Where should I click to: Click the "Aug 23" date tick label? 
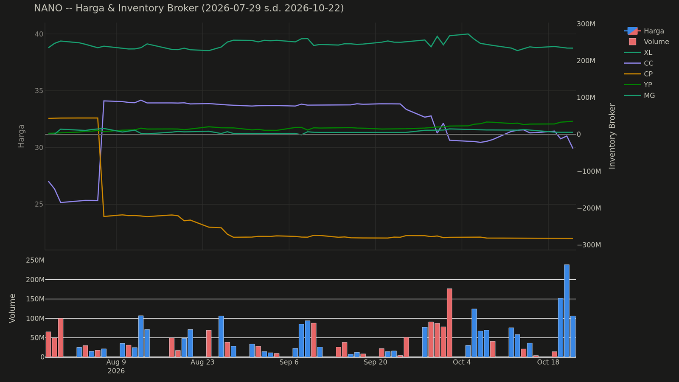[202, 362]
